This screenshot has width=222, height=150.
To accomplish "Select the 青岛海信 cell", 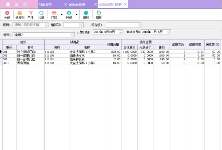I will (30, 63).
